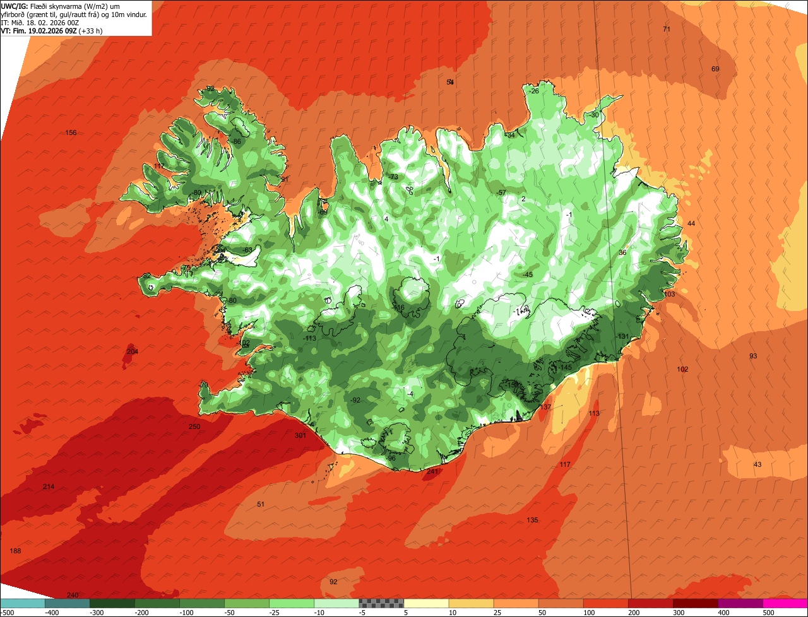The width and height of the screenshot is (808, 617).
Task: Click the map value "-57"
Action: click(501, 192)
